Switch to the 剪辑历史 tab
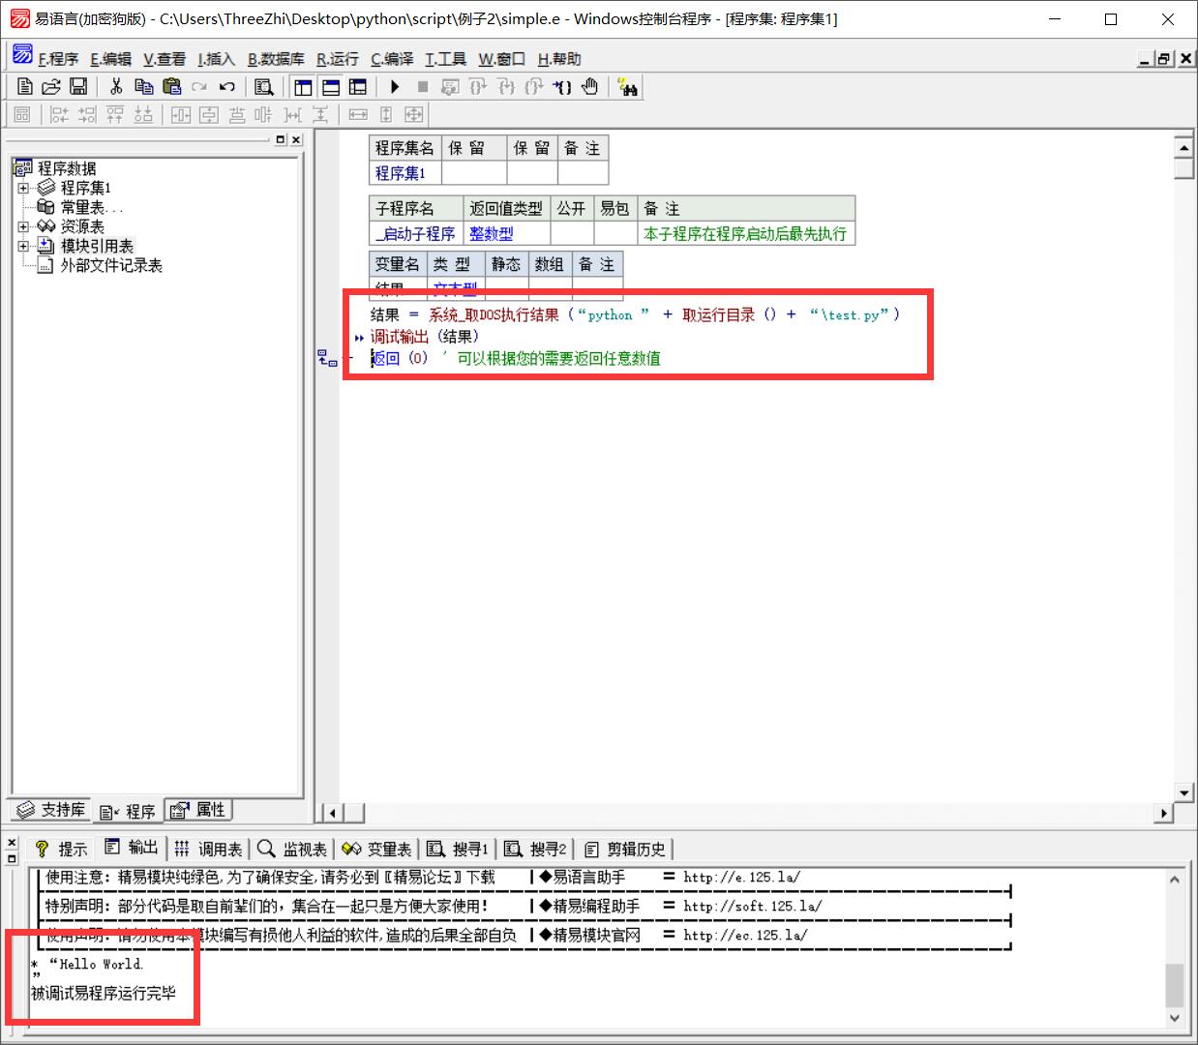 point(625,849)
